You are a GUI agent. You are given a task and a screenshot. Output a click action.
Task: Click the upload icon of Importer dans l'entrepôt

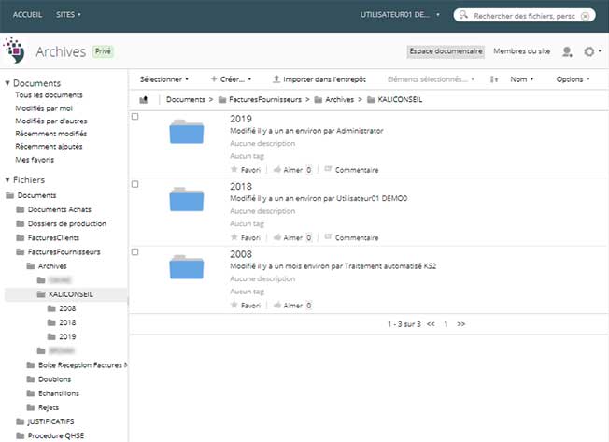(x=276, y=78)
